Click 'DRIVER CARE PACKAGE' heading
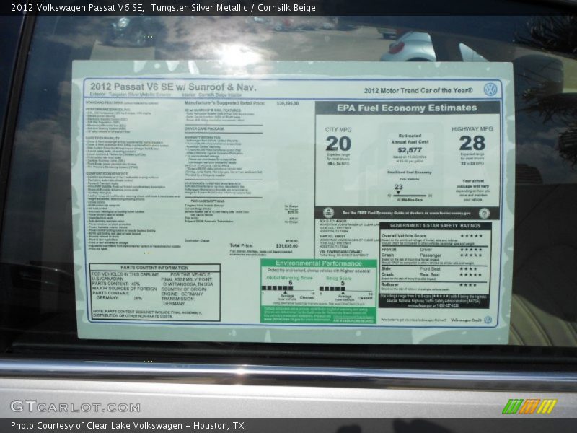Screen dimensions: 577x433 pos(204,129)
